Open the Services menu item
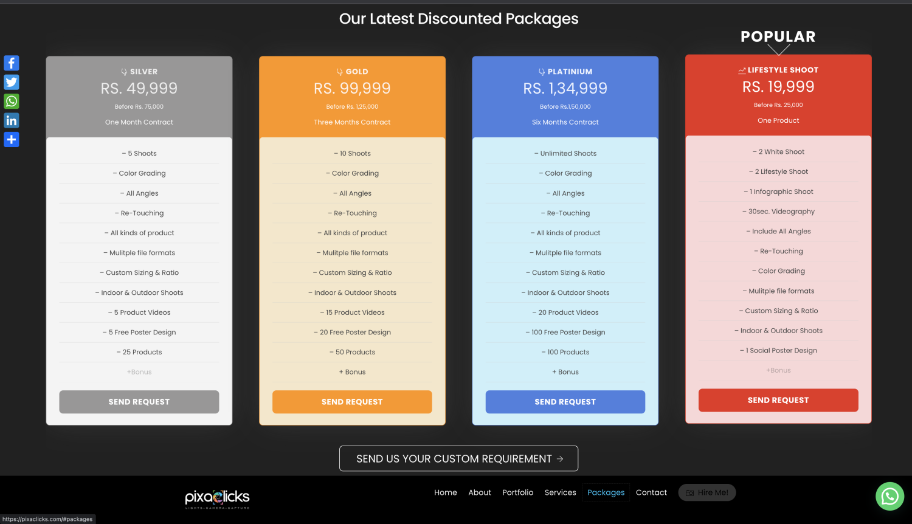This screenshot has height=524, width=912. pos(561,492)
